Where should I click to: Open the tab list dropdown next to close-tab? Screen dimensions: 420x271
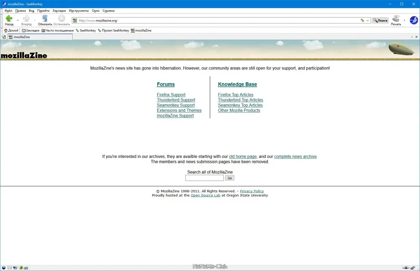click(x=412, y=37)
